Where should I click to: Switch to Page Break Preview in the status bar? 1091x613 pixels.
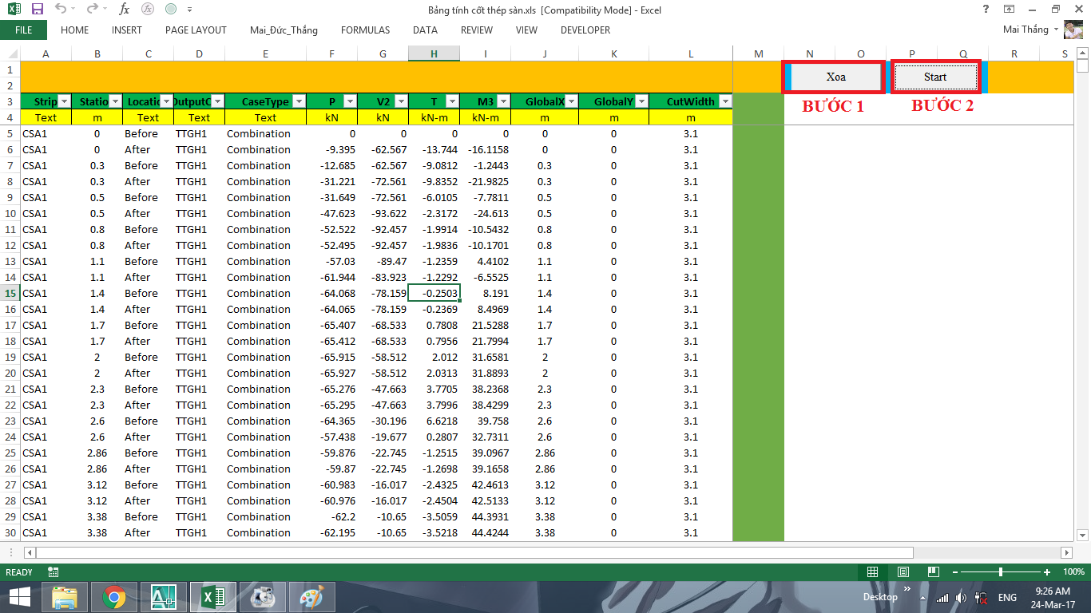(x=934, y=571)
